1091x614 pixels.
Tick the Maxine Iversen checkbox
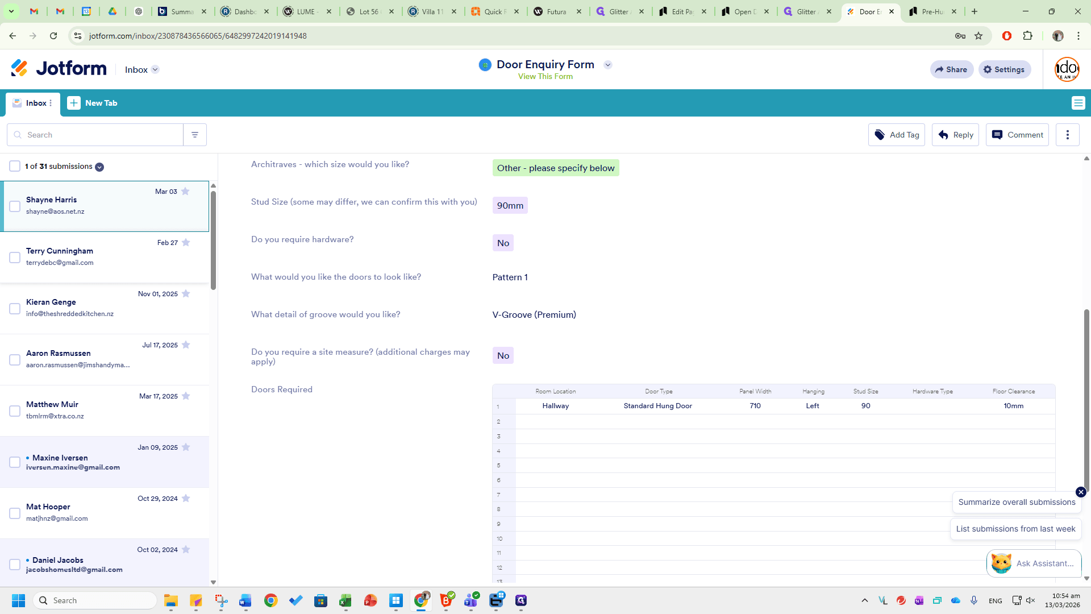pyautogui.click(x=15, y=462)
